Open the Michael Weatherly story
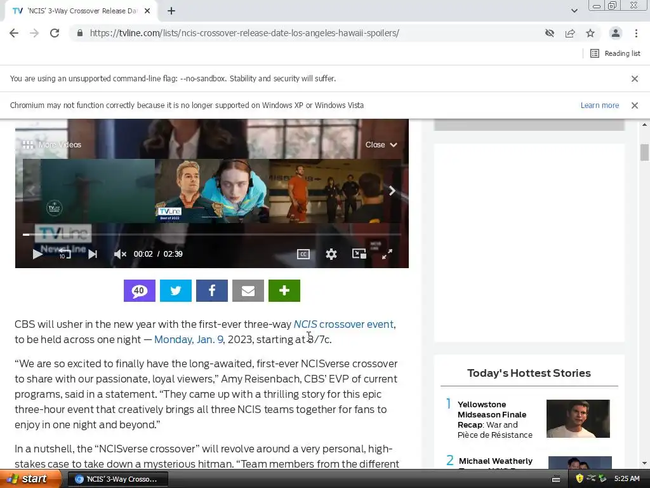Screen dimensions: 650x488 [x=495, y=461]
